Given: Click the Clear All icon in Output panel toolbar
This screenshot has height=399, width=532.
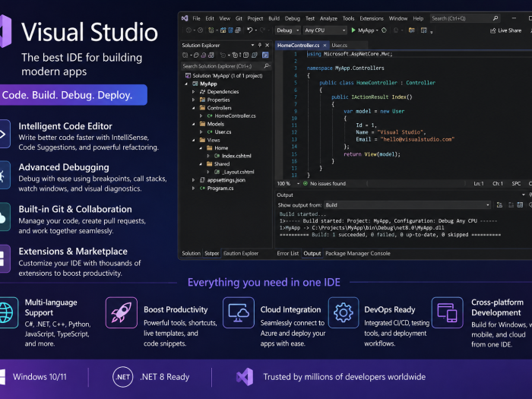Looking at the screenshot, I should click(511, 205).
